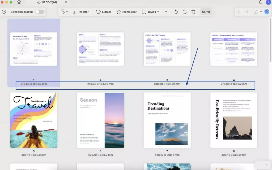Screen dimensions: 272x170
Task: Select page 1 Earth's Magnetic Field thumbnail
Action: coord(34,49)
